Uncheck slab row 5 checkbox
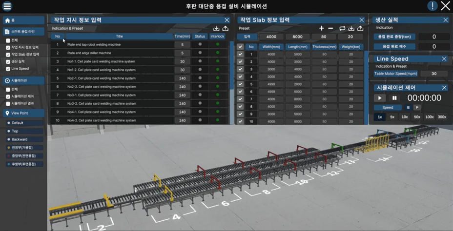The image size is (453, 231). 240,84
